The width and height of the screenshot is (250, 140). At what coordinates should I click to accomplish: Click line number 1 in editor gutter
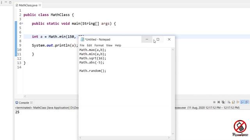[x=20, y=10]
